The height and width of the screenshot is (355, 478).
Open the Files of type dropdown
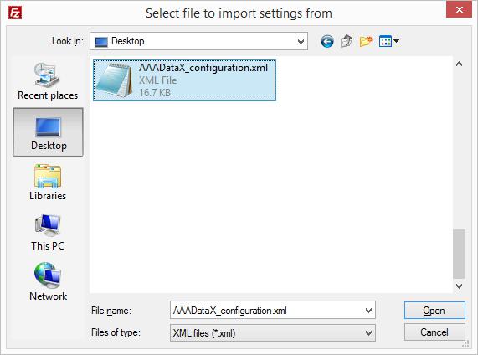pos(273,332)
